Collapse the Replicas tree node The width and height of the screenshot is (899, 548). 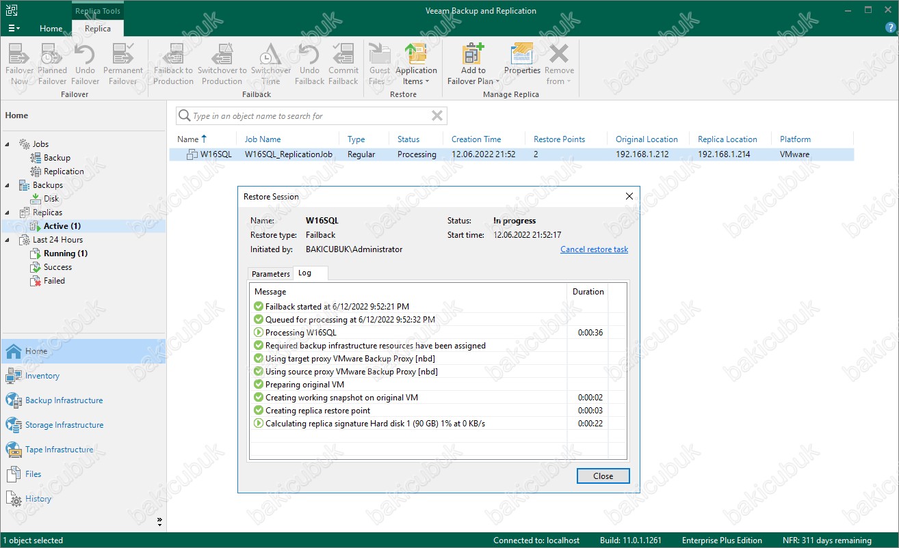click(9, 213)
